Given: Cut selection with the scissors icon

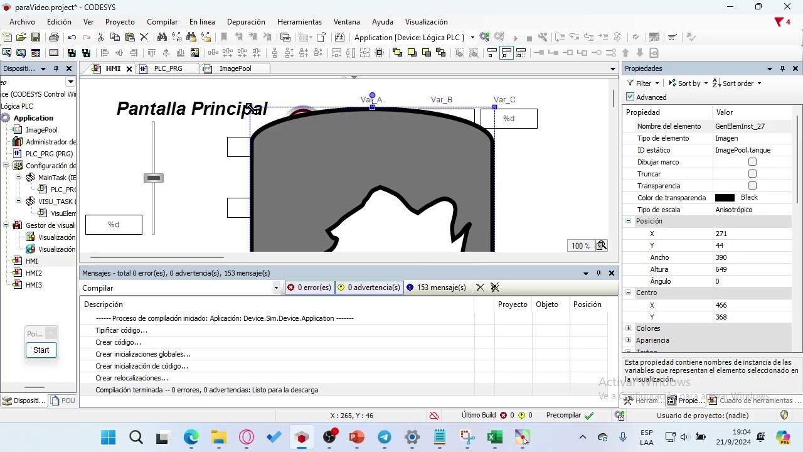Looking at the screenshot, I should click(x=100, y=38).
